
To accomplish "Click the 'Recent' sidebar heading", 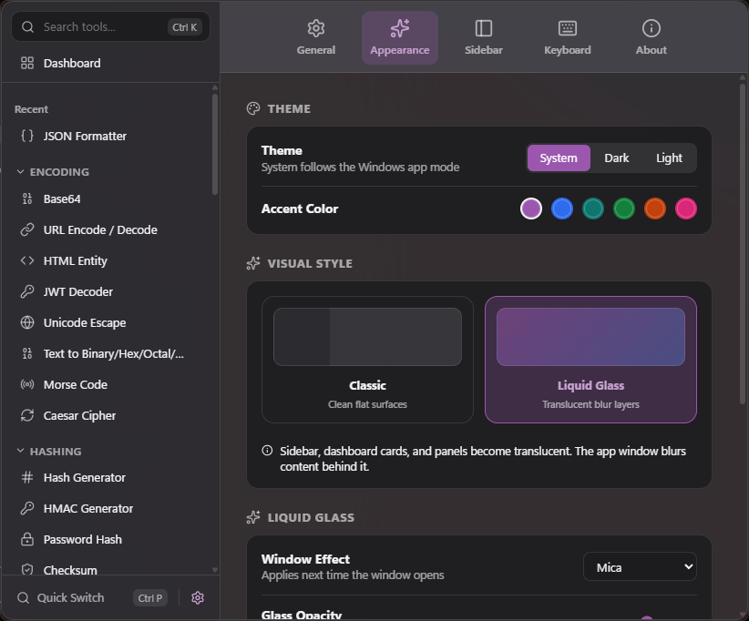I will (31, 109).
